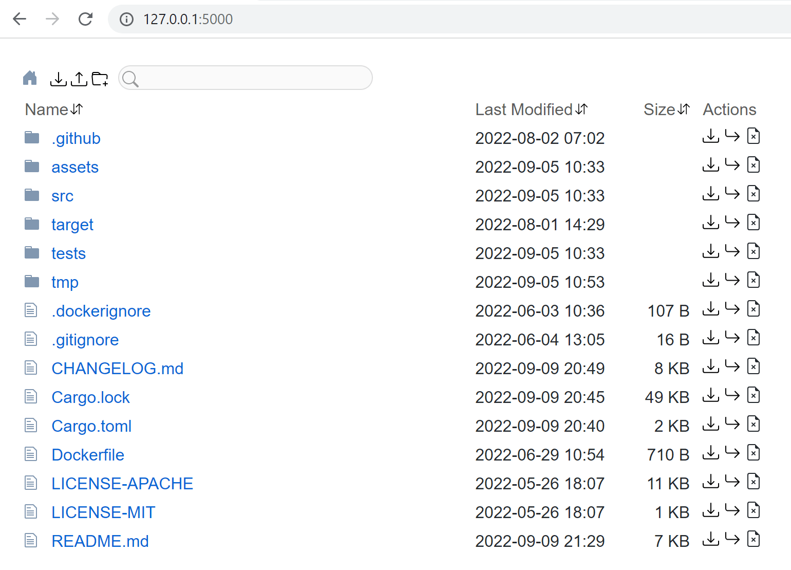The height and width of the screenshot is (570, 791).
Task: Create a new folder using the toolbar icon
Action: pos(100,79)
